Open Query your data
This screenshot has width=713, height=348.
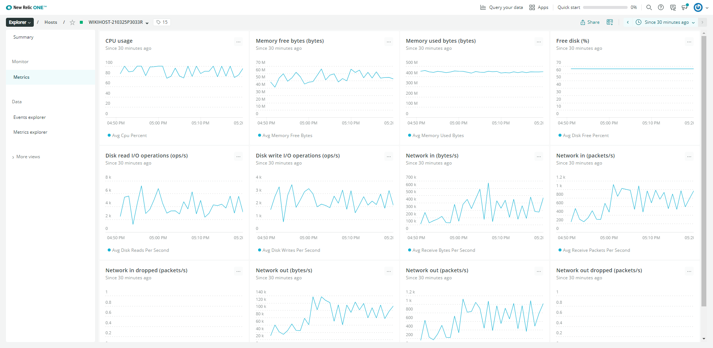pyautogui.click(x=501, y=7)
